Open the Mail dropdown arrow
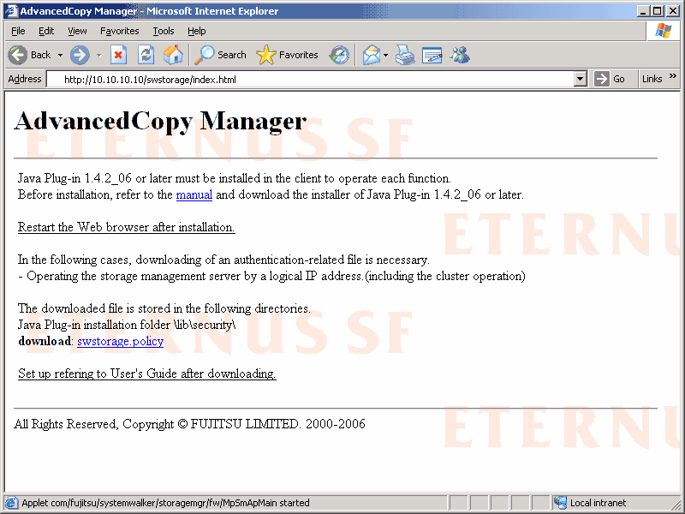The width and height of the screenshot is (685, 514). click(386, 55)
